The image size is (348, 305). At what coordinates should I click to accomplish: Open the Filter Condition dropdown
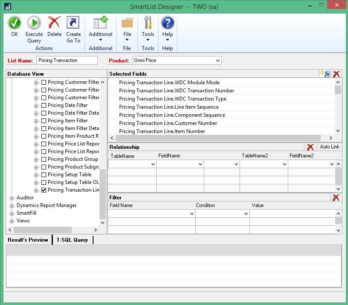(x=246, y=213)
